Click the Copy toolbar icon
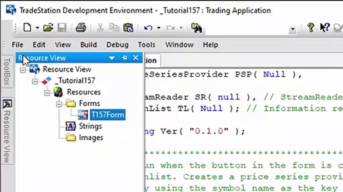This screenshot has height=192, width=343. [114, 27]
